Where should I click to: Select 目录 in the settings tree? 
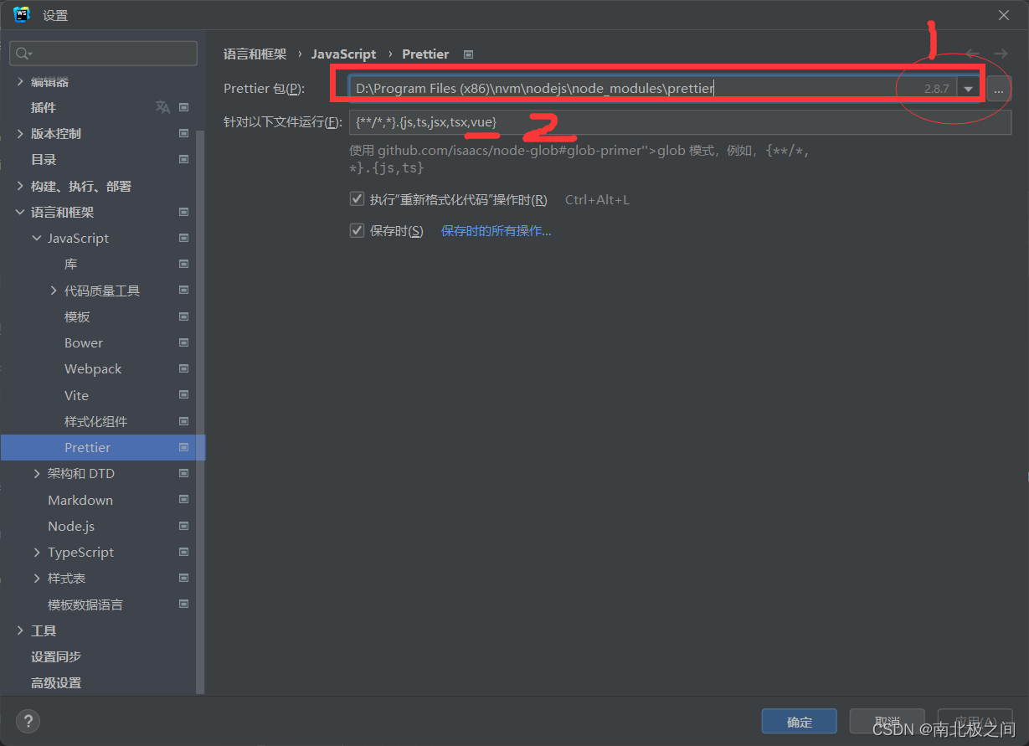tap(44, 159)
